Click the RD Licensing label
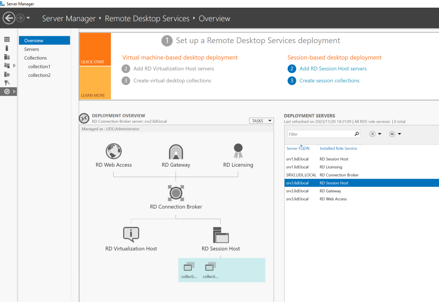This screenshot has height=302, width=439. pos(238,165)
